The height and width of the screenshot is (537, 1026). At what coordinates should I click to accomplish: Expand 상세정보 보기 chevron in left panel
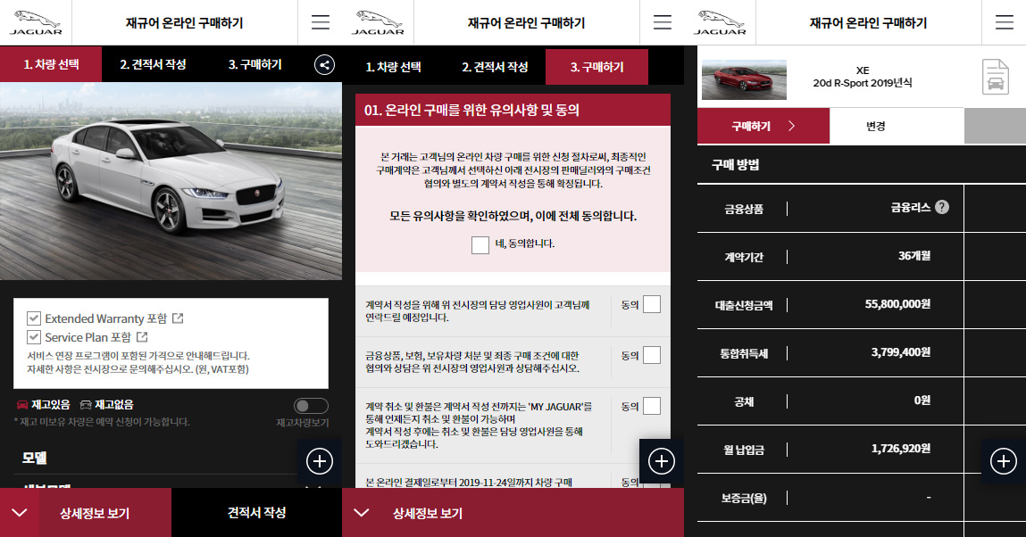click(20, 513)
